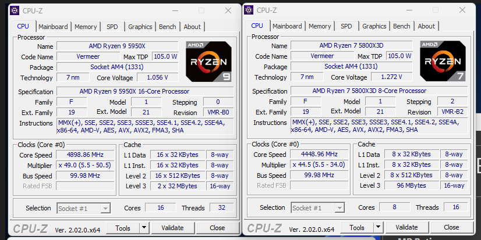The height and width of the screenshot is (240, 481).
Task: Expand Tools dropdown arrow in the 5950X window
Action: [144, 228]
